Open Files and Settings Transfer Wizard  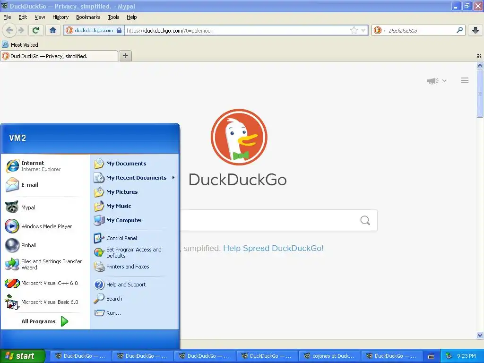[44, 265]
